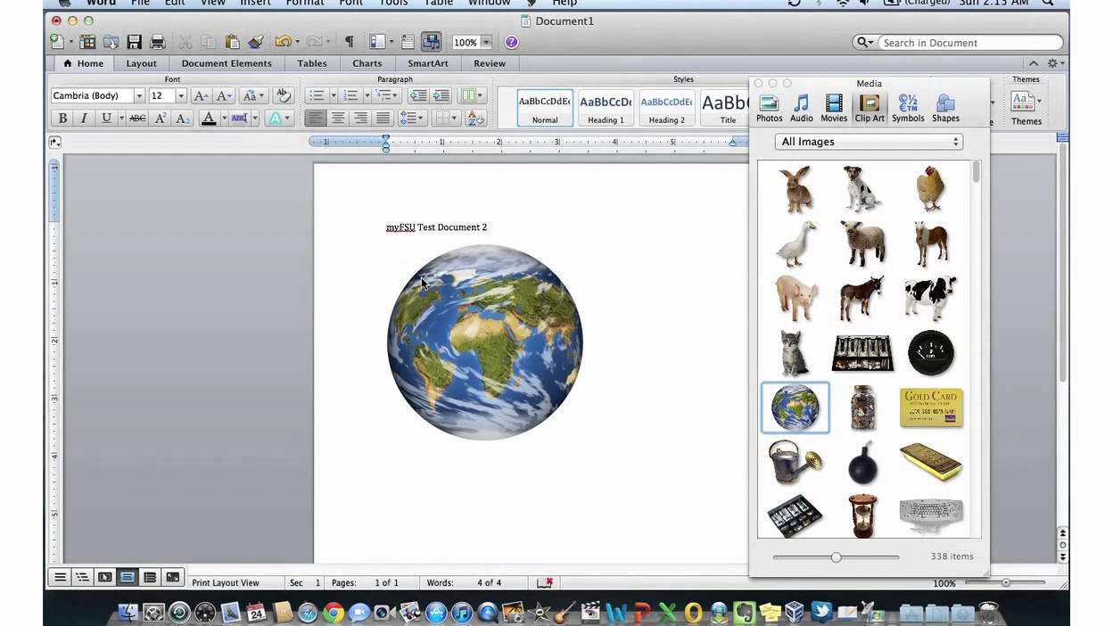Switch to the Review tab

click(490, 63)
